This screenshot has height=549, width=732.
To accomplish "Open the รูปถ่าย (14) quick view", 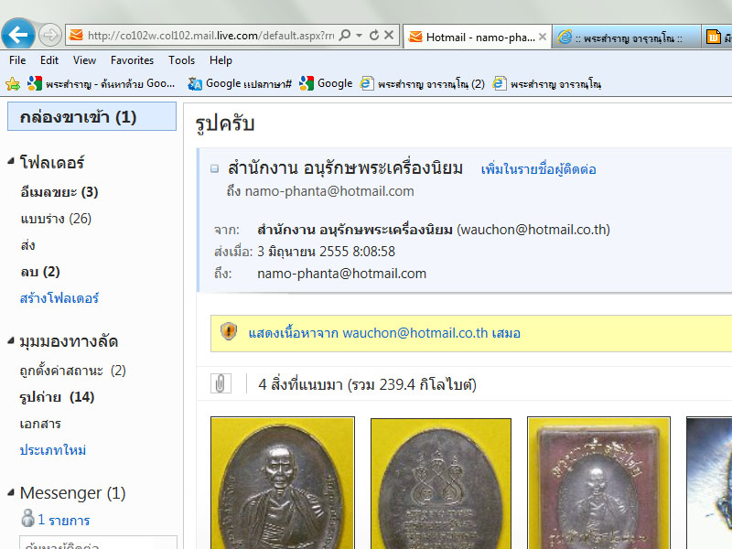I will tap(57, 397).
